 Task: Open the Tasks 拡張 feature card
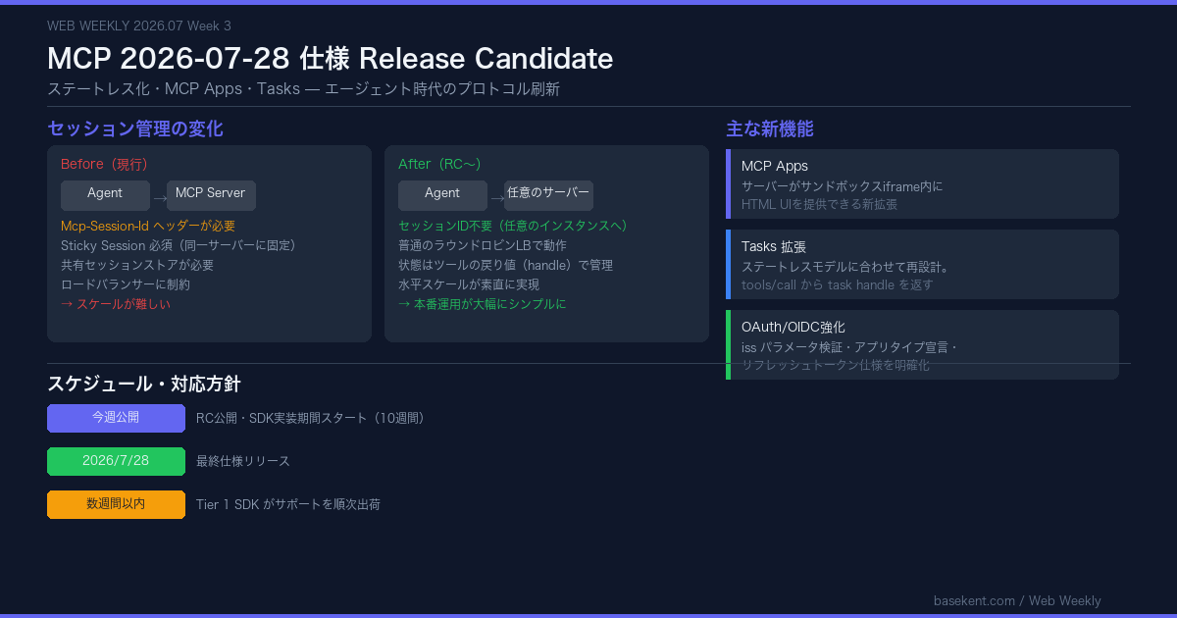(x=922, y=264)
